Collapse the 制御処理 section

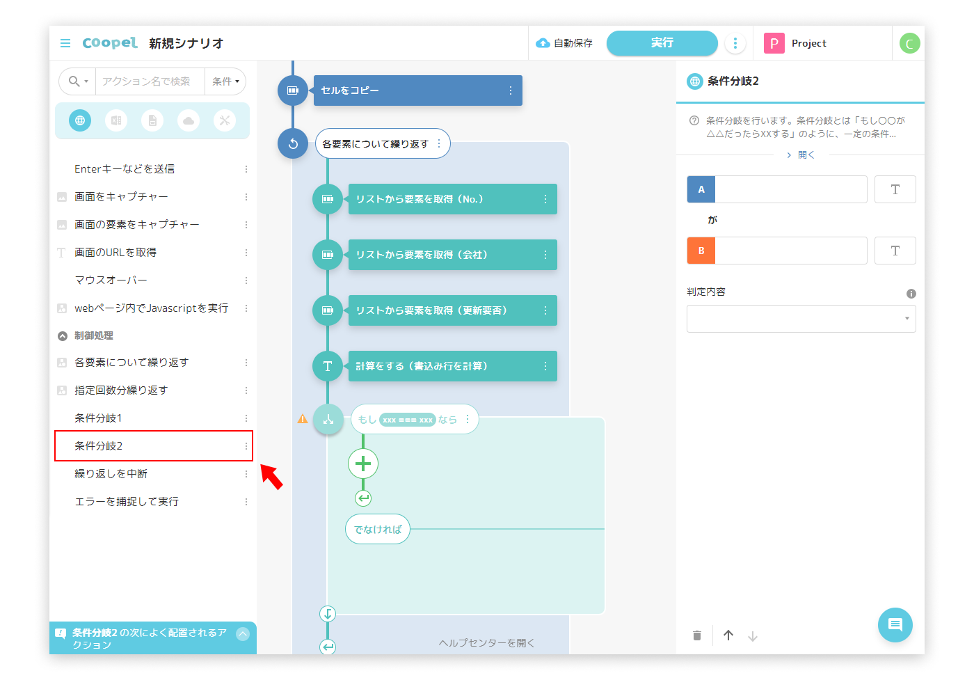(63, 336)
